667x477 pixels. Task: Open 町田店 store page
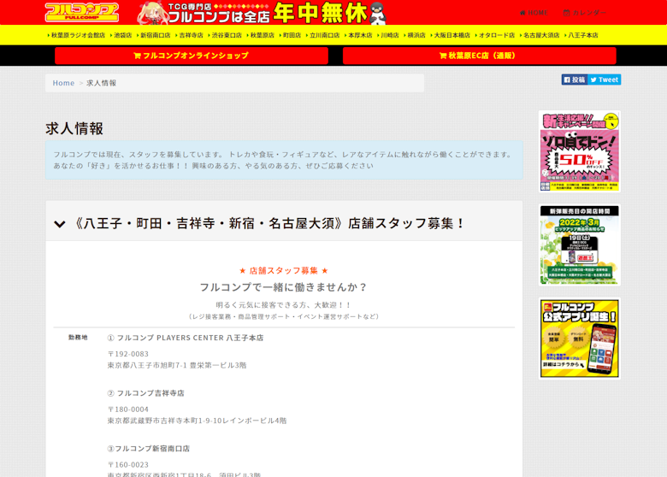290,35
